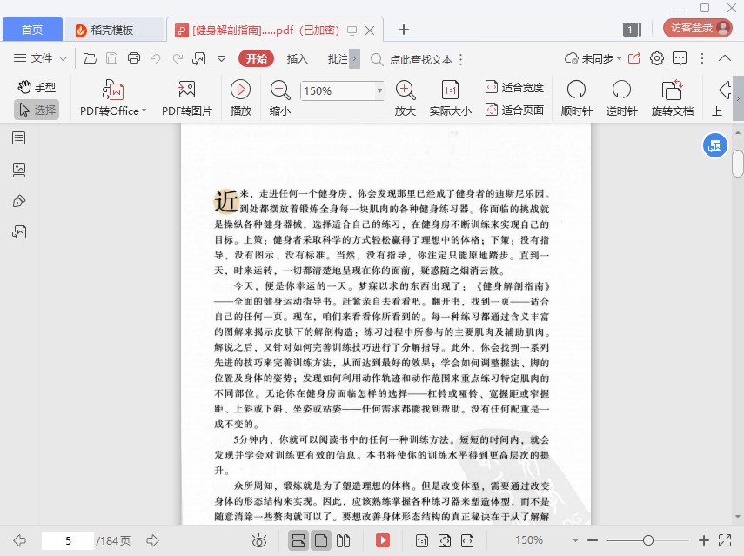Click 适合宽度 fit width button
The height and width of the screenshot is (556, 744).
click(x=514, y=87)
